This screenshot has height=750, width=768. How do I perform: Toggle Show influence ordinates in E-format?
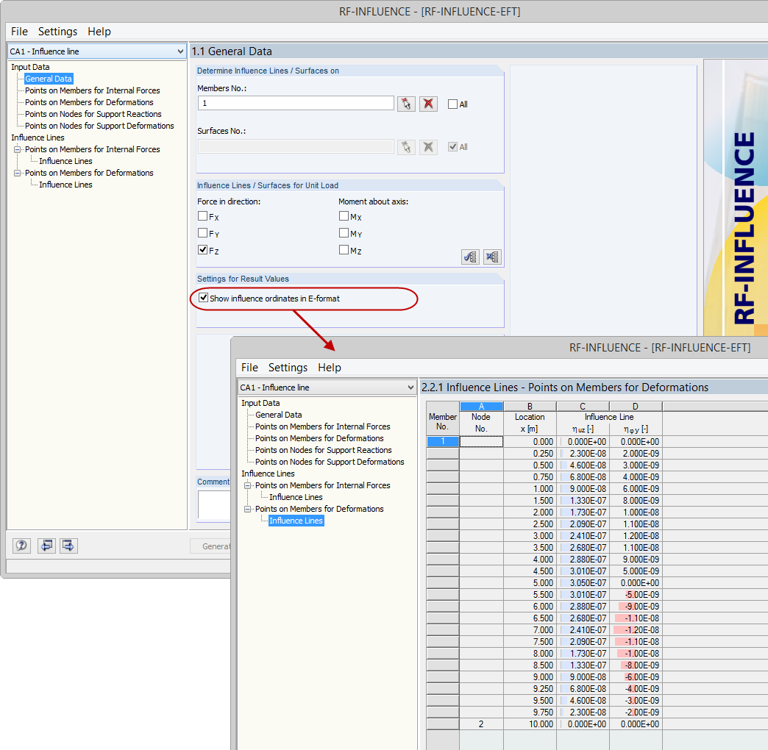click(203, 298)
